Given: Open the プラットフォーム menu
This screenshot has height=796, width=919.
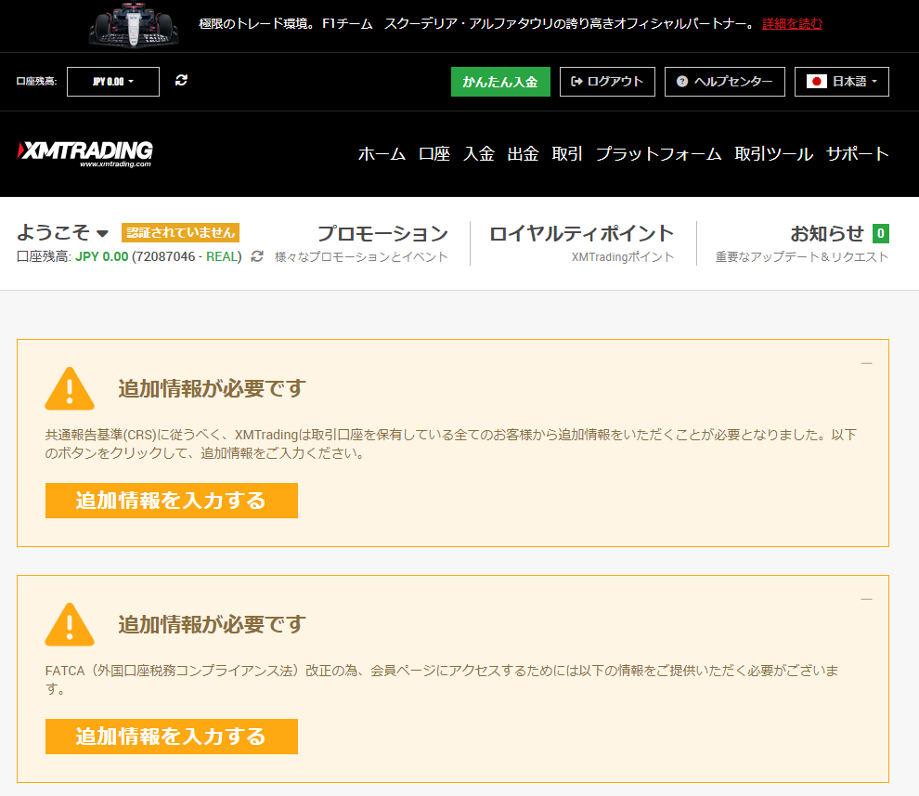Looking at the screenshot, I should click(x=658, y=153).
